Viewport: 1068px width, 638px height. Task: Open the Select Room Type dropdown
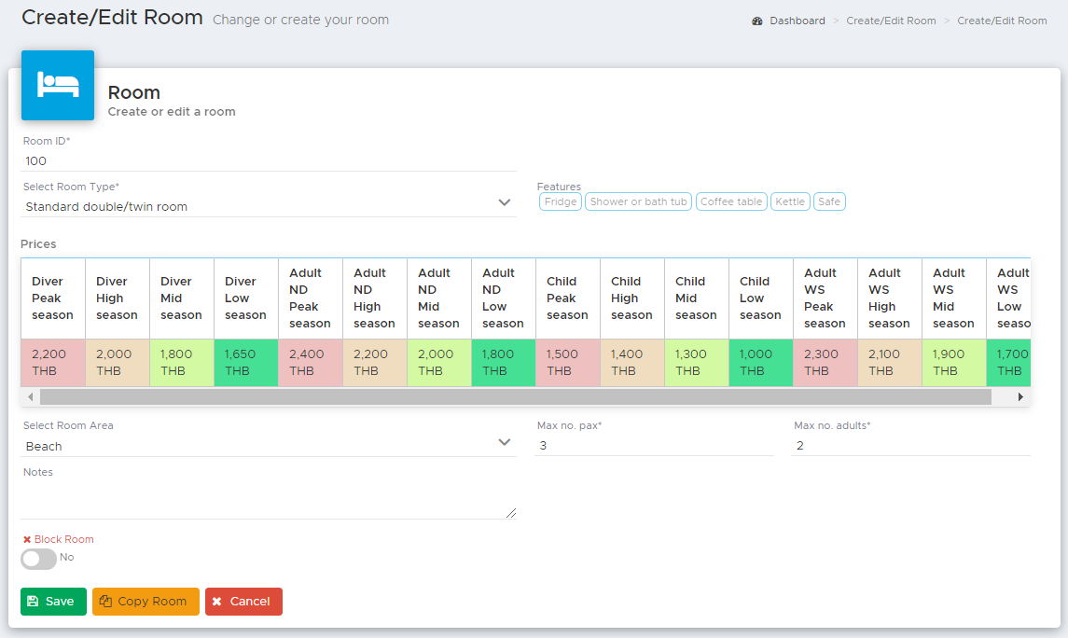click(269, 206)
